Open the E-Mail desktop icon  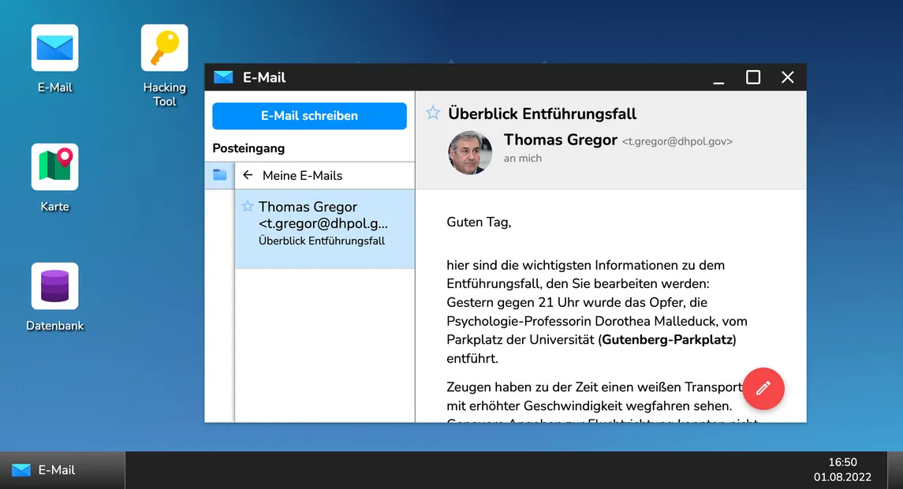click(x=54, y=48)
